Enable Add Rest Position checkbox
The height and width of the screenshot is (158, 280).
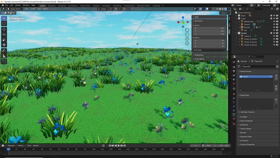click(239, 112)
